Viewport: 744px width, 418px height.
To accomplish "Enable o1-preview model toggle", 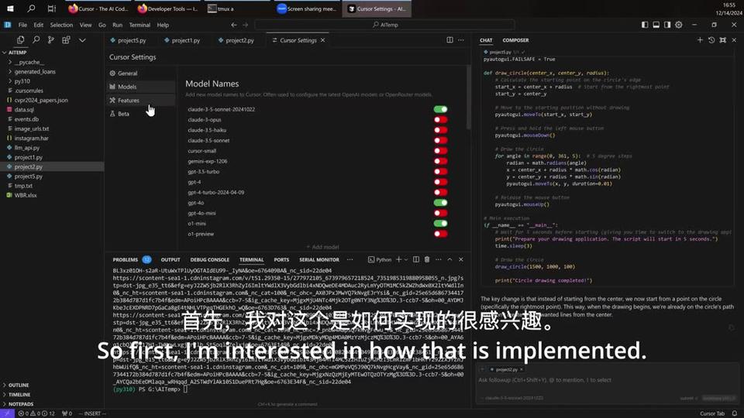I will 440,234.
